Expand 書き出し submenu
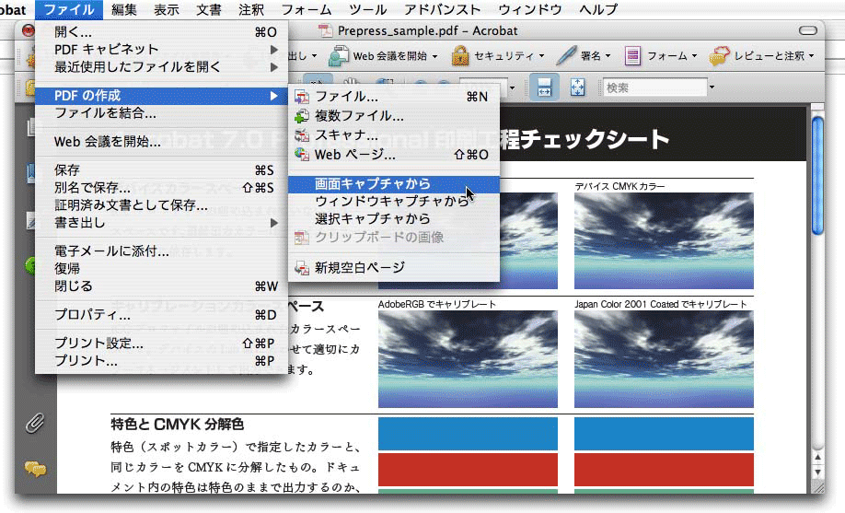845x513 pixels. coord(161,223)
